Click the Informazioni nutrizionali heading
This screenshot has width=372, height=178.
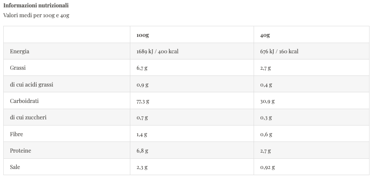tap(36, 6)
